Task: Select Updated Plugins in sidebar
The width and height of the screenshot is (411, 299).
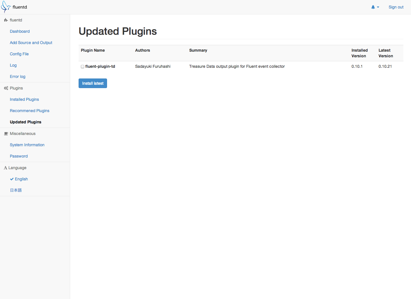Action: pyautogui.click(x=26, y=122)
